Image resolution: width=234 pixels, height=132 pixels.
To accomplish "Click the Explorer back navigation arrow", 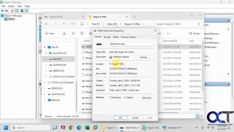I will point(46,24).
